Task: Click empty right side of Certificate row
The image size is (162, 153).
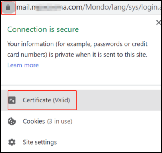Action: (x=118, y=100)
